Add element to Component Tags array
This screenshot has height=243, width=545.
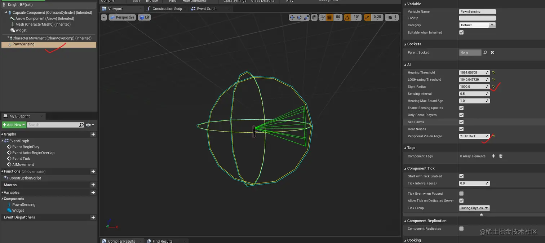pyautogui.click(x=493, y=156)
